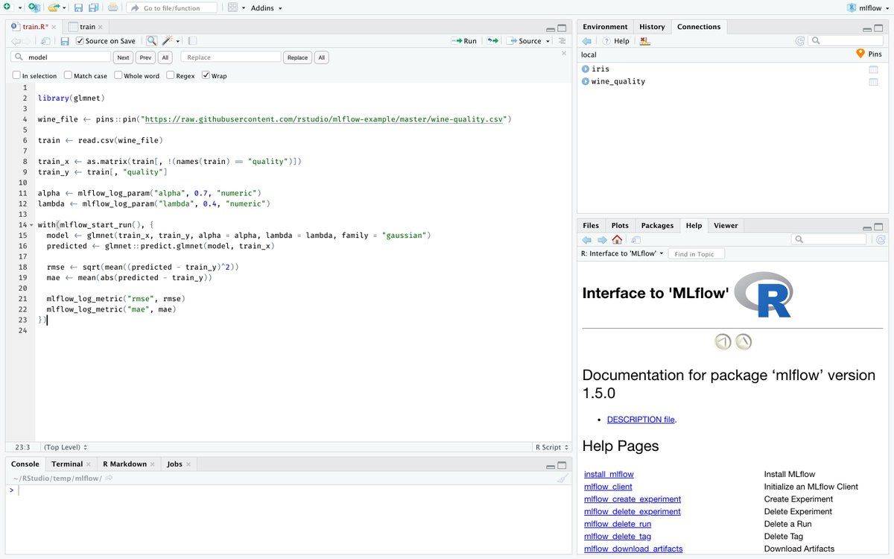Click the document outline icon
This screenshot has height=559, width=894.
tap(562, 41)
